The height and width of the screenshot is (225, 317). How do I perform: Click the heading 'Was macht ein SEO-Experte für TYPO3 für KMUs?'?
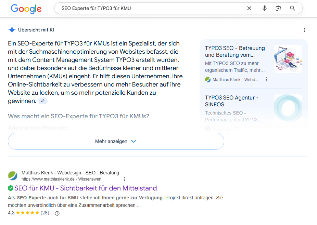[78, 116]
